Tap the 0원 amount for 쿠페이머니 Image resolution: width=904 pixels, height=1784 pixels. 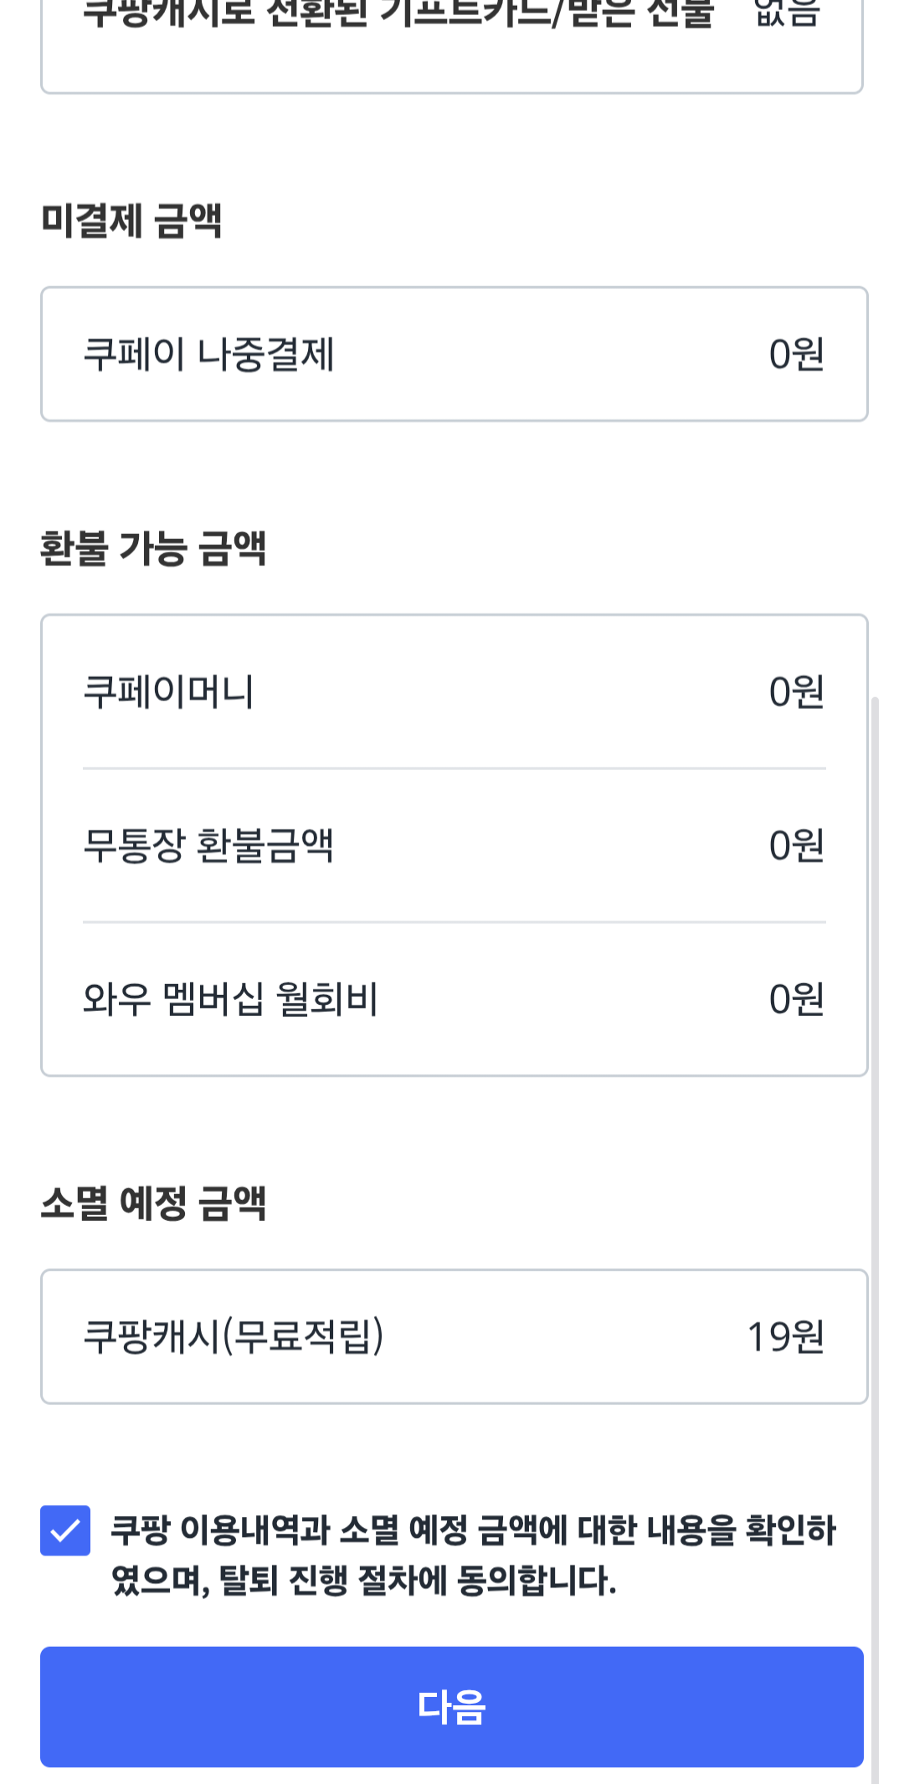tap(796, 692)
